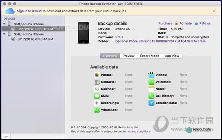Click the second Softpedia's iPhone label
Viewport: 222px width, 140px height.
coord(29,34)
